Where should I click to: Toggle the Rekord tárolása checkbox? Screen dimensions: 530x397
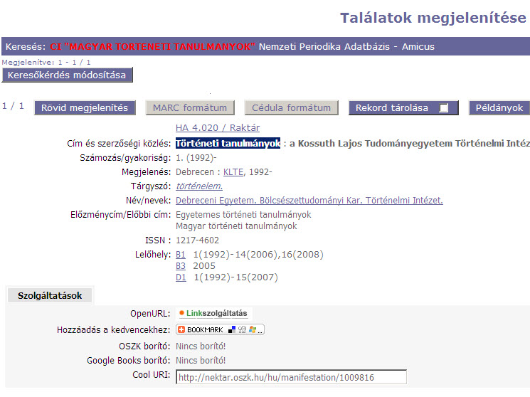pyautogui.click(x=444, y=108)
